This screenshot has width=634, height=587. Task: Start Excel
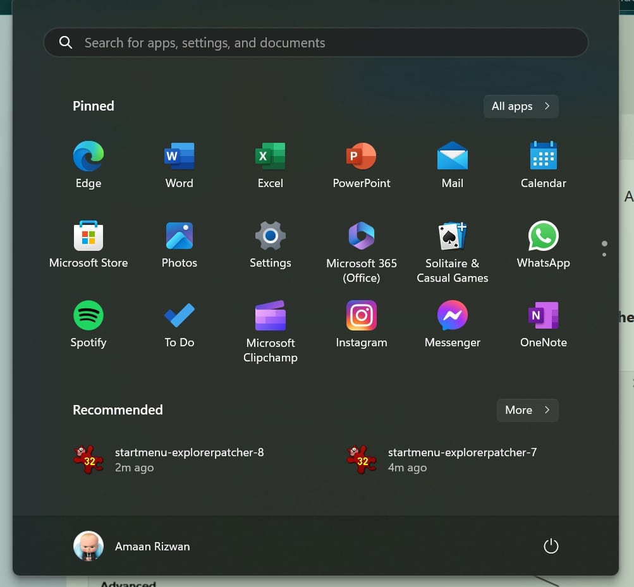[270, 164]
